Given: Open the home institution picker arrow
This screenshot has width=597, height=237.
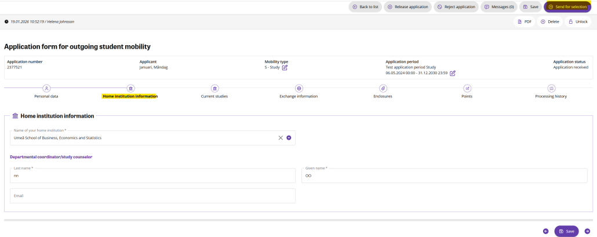Looking at the screenshot, I should tap(289, 138).
